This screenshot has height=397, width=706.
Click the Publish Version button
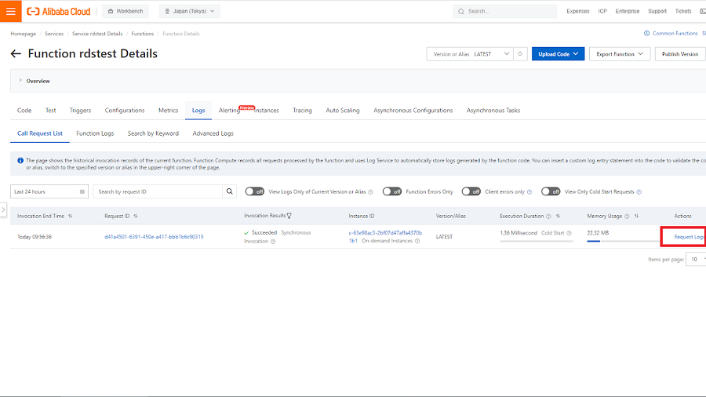point(679,54)
